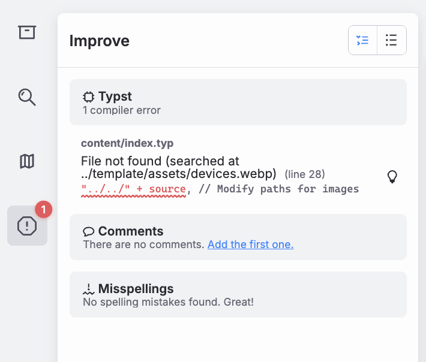Click the lightbulb quick-fix icon

coord(392,176)
